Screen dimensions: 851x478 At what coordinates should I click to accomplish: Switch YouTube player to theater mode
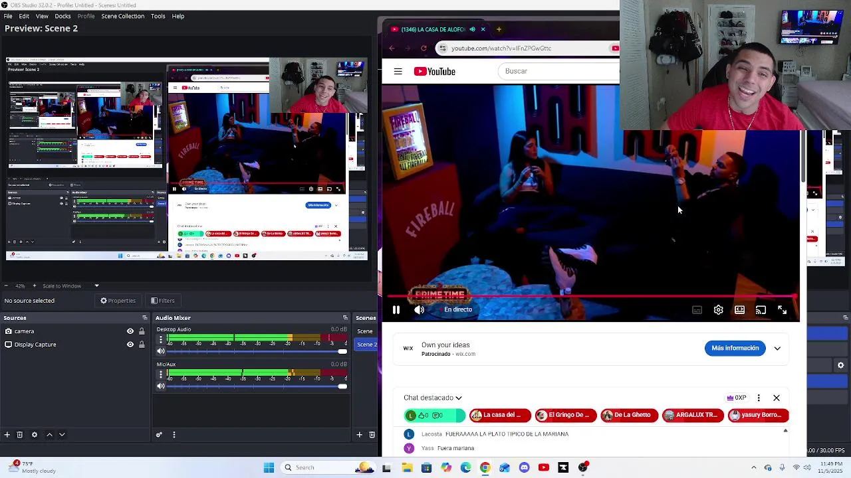tap(739, 310)
